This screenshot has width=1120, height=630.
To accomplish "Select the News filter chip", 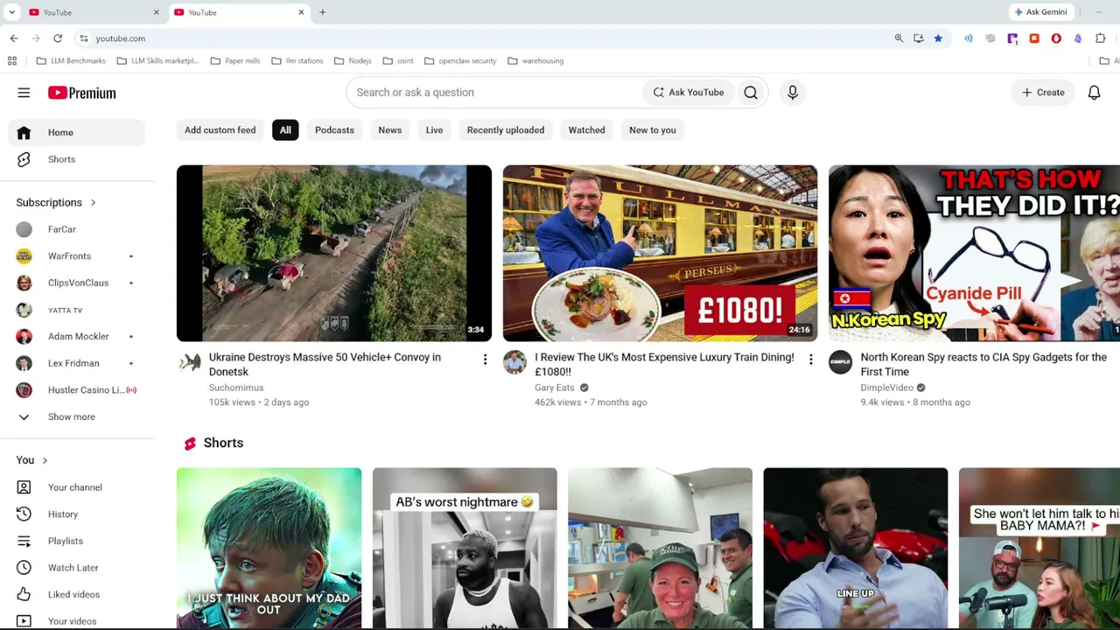I will tap(390, 129).
